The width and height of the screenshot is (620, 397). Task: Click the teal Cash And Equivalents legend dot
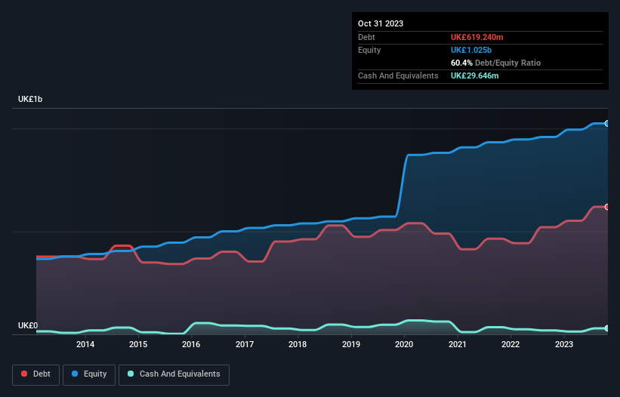point(131,374)
